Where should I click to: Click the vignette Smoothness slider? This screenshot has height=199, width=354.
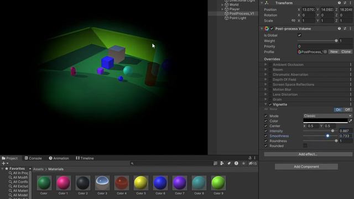tap(320, 136)
